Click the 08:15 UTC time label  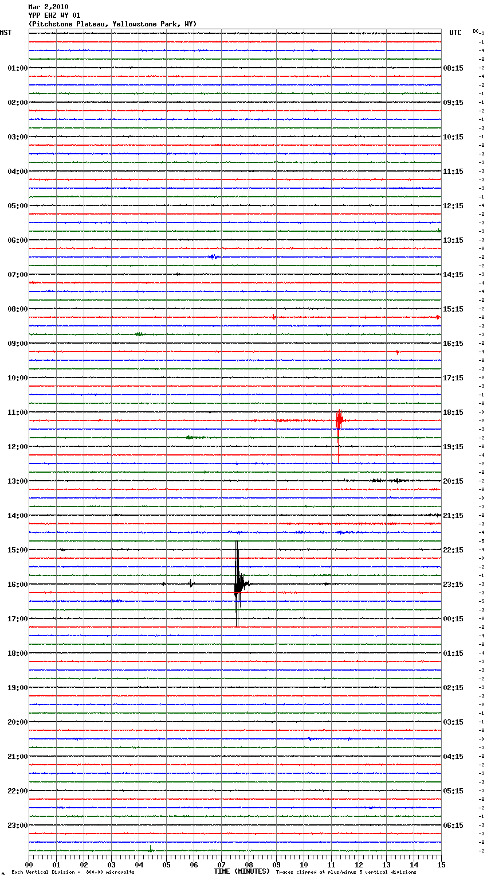click(453, 68)
